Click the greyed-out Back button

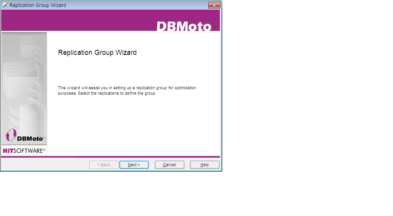[104, 165]
